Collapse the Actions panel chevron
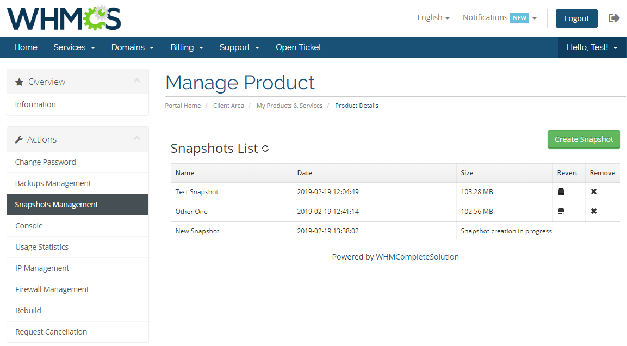The height and width of the screenshot is (346, 627). click(137, 139)
